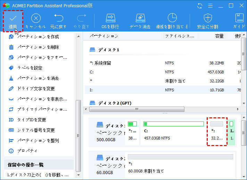Select プライマリパーティショ... convert item
The image size is (247, 180).
click(38, 109)
